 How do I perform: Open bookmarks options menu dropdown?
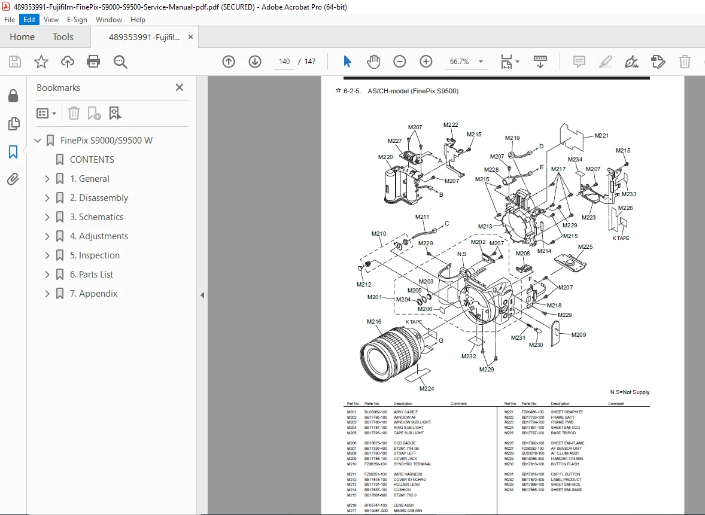click(46, 113)
